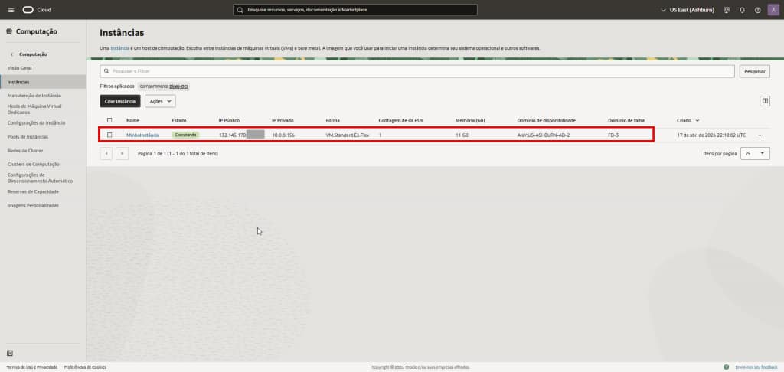Click the VM.Standard.E6.Flex shape cell
The height and width of the screenshot is (372, 784).
(x=348, y=135)
